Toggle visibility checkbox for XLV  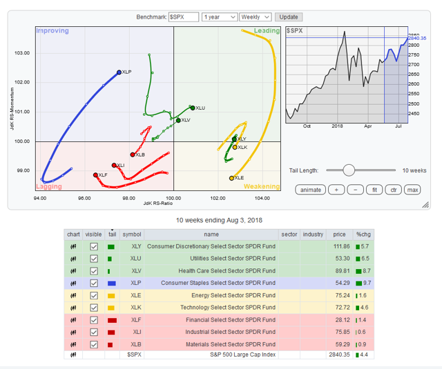tap(94, 271)
